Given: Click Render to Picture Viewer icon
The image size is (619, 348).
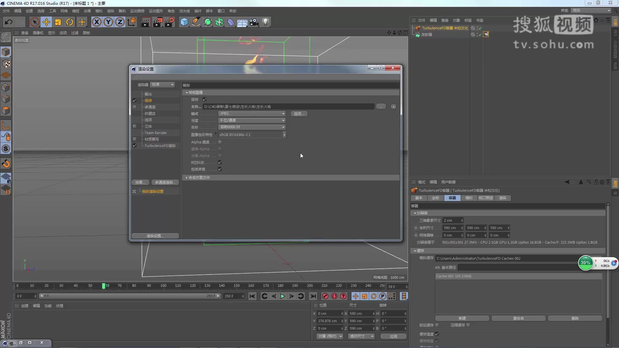Looking at the screenshot, I should (157, 22).
